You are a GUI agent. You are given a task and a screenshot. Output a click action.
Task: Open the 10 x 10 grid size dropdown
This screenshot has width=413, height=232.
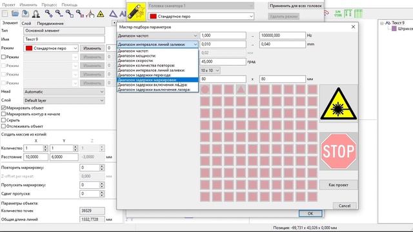pyautogui.click(x=210, y=70)
